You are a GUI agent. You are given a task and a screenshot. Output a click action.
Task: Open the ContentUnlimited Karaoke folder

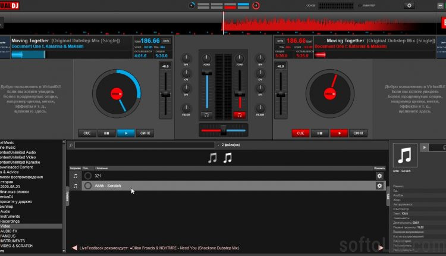[20, 163]
